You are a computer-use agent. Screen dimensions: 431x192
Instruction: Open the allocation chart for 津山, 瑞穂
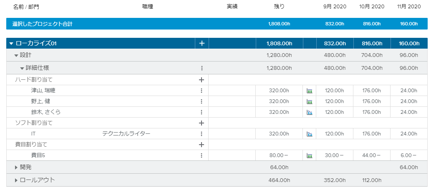310,91
